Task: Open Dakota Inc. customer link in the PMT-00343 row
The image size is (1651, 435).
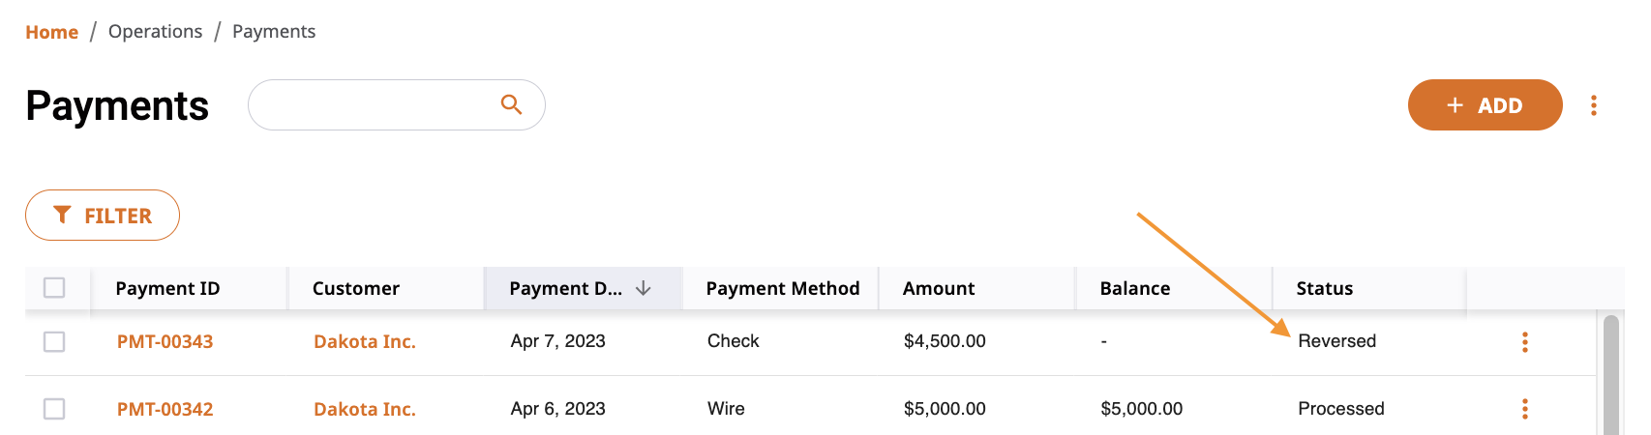Action: tap(365, 341)
